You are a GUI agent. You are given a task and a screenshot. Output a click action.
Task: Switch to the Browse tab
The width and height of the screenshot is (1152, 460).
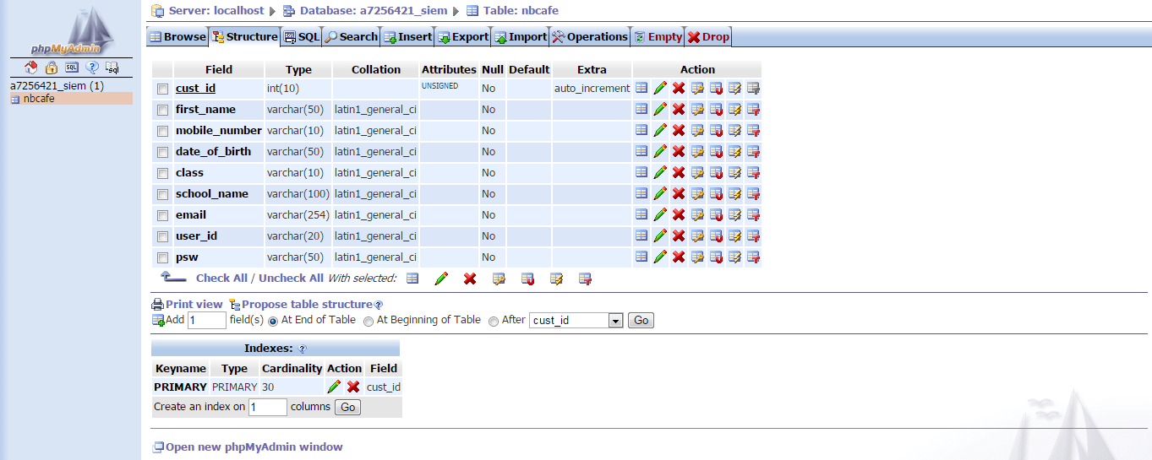pos(178,36)
